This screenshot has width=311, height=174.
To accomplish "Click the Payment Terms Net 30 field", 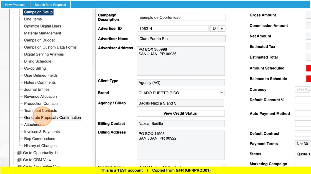I will (x=303, y=144).
